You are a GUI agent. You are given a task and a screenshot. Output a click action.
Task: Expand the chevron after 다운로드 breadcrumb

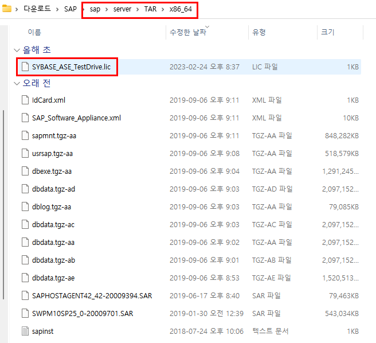(x=57, y=9)
